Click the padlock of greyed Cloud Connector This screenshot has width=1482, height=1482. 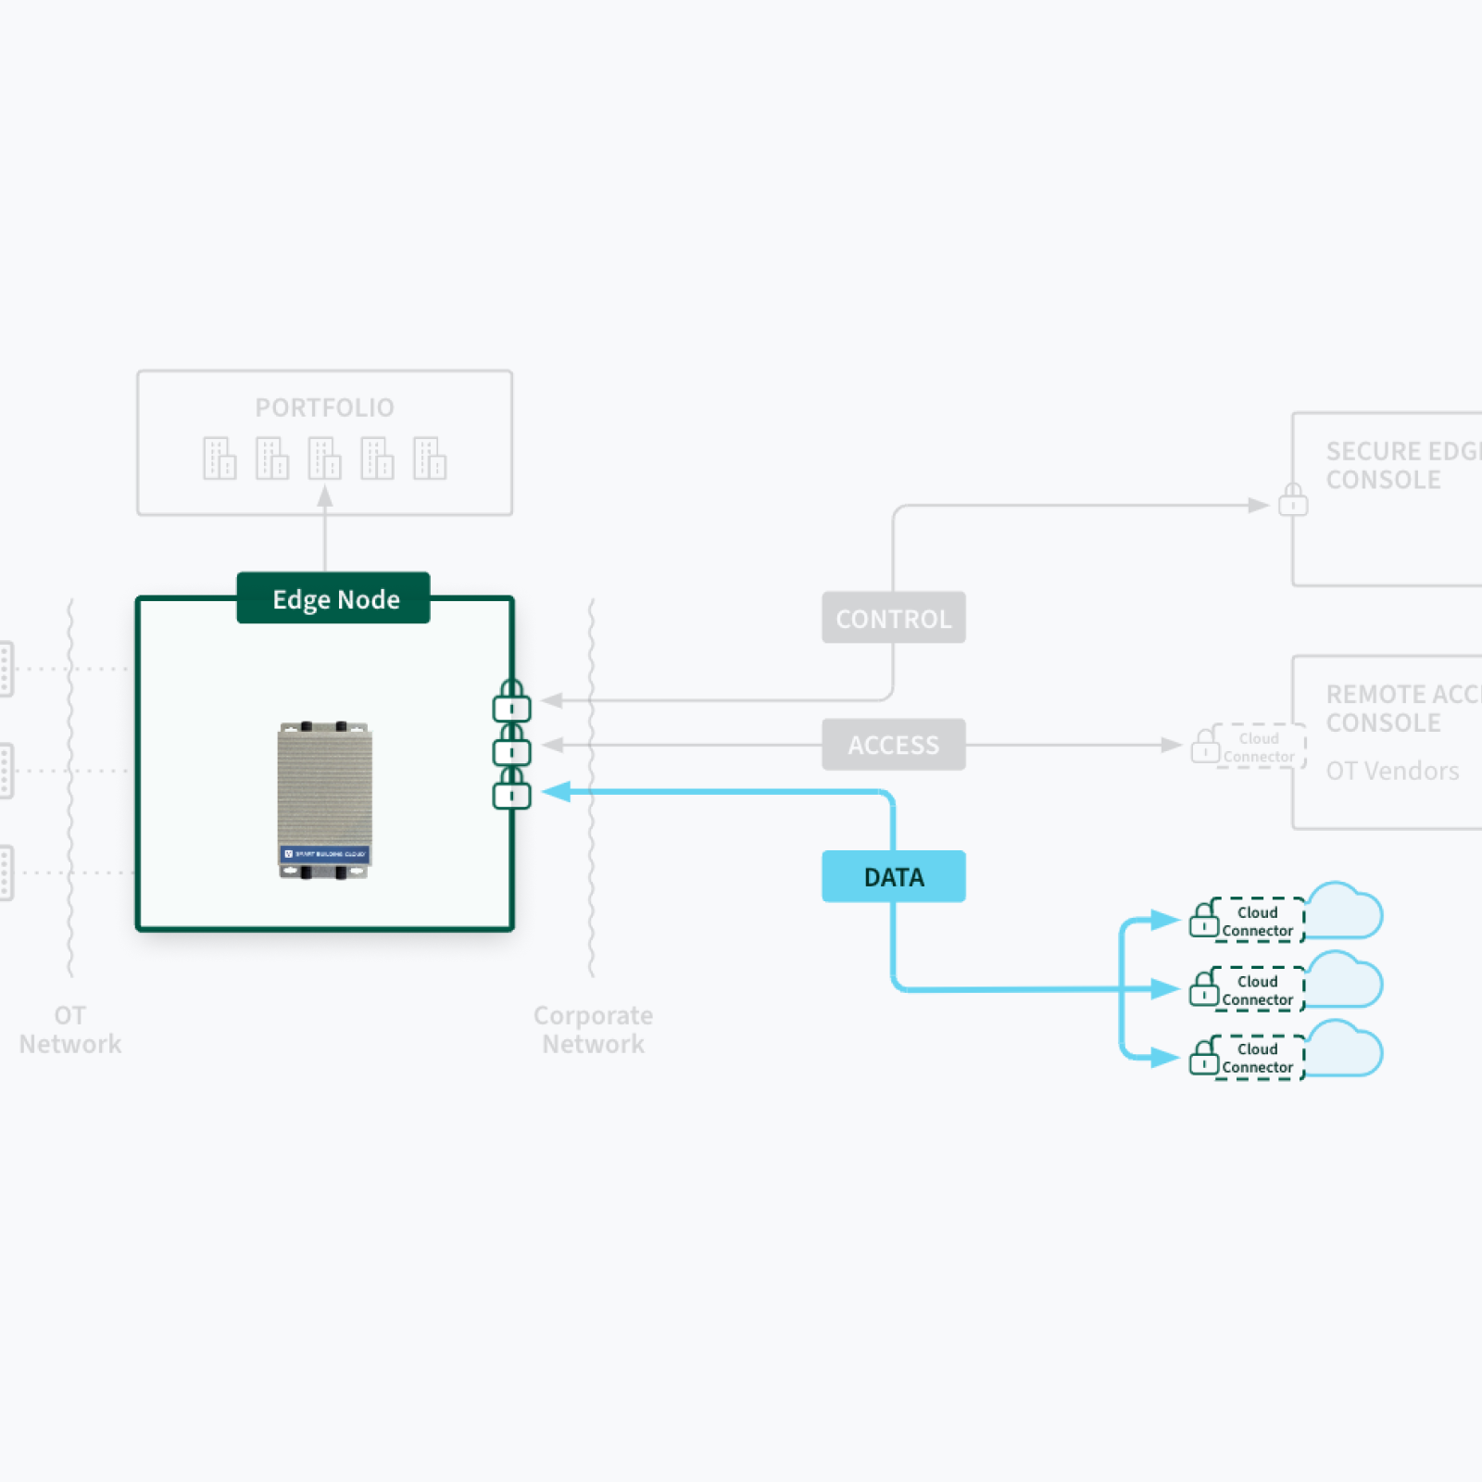[x=1205, y=746]
